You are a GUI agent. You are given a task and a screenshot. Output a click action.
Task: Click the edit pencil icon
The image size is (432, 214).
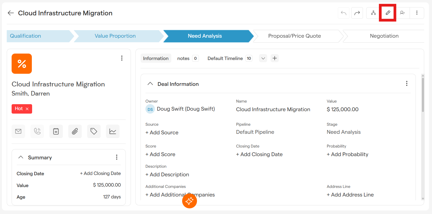(388, 13)
